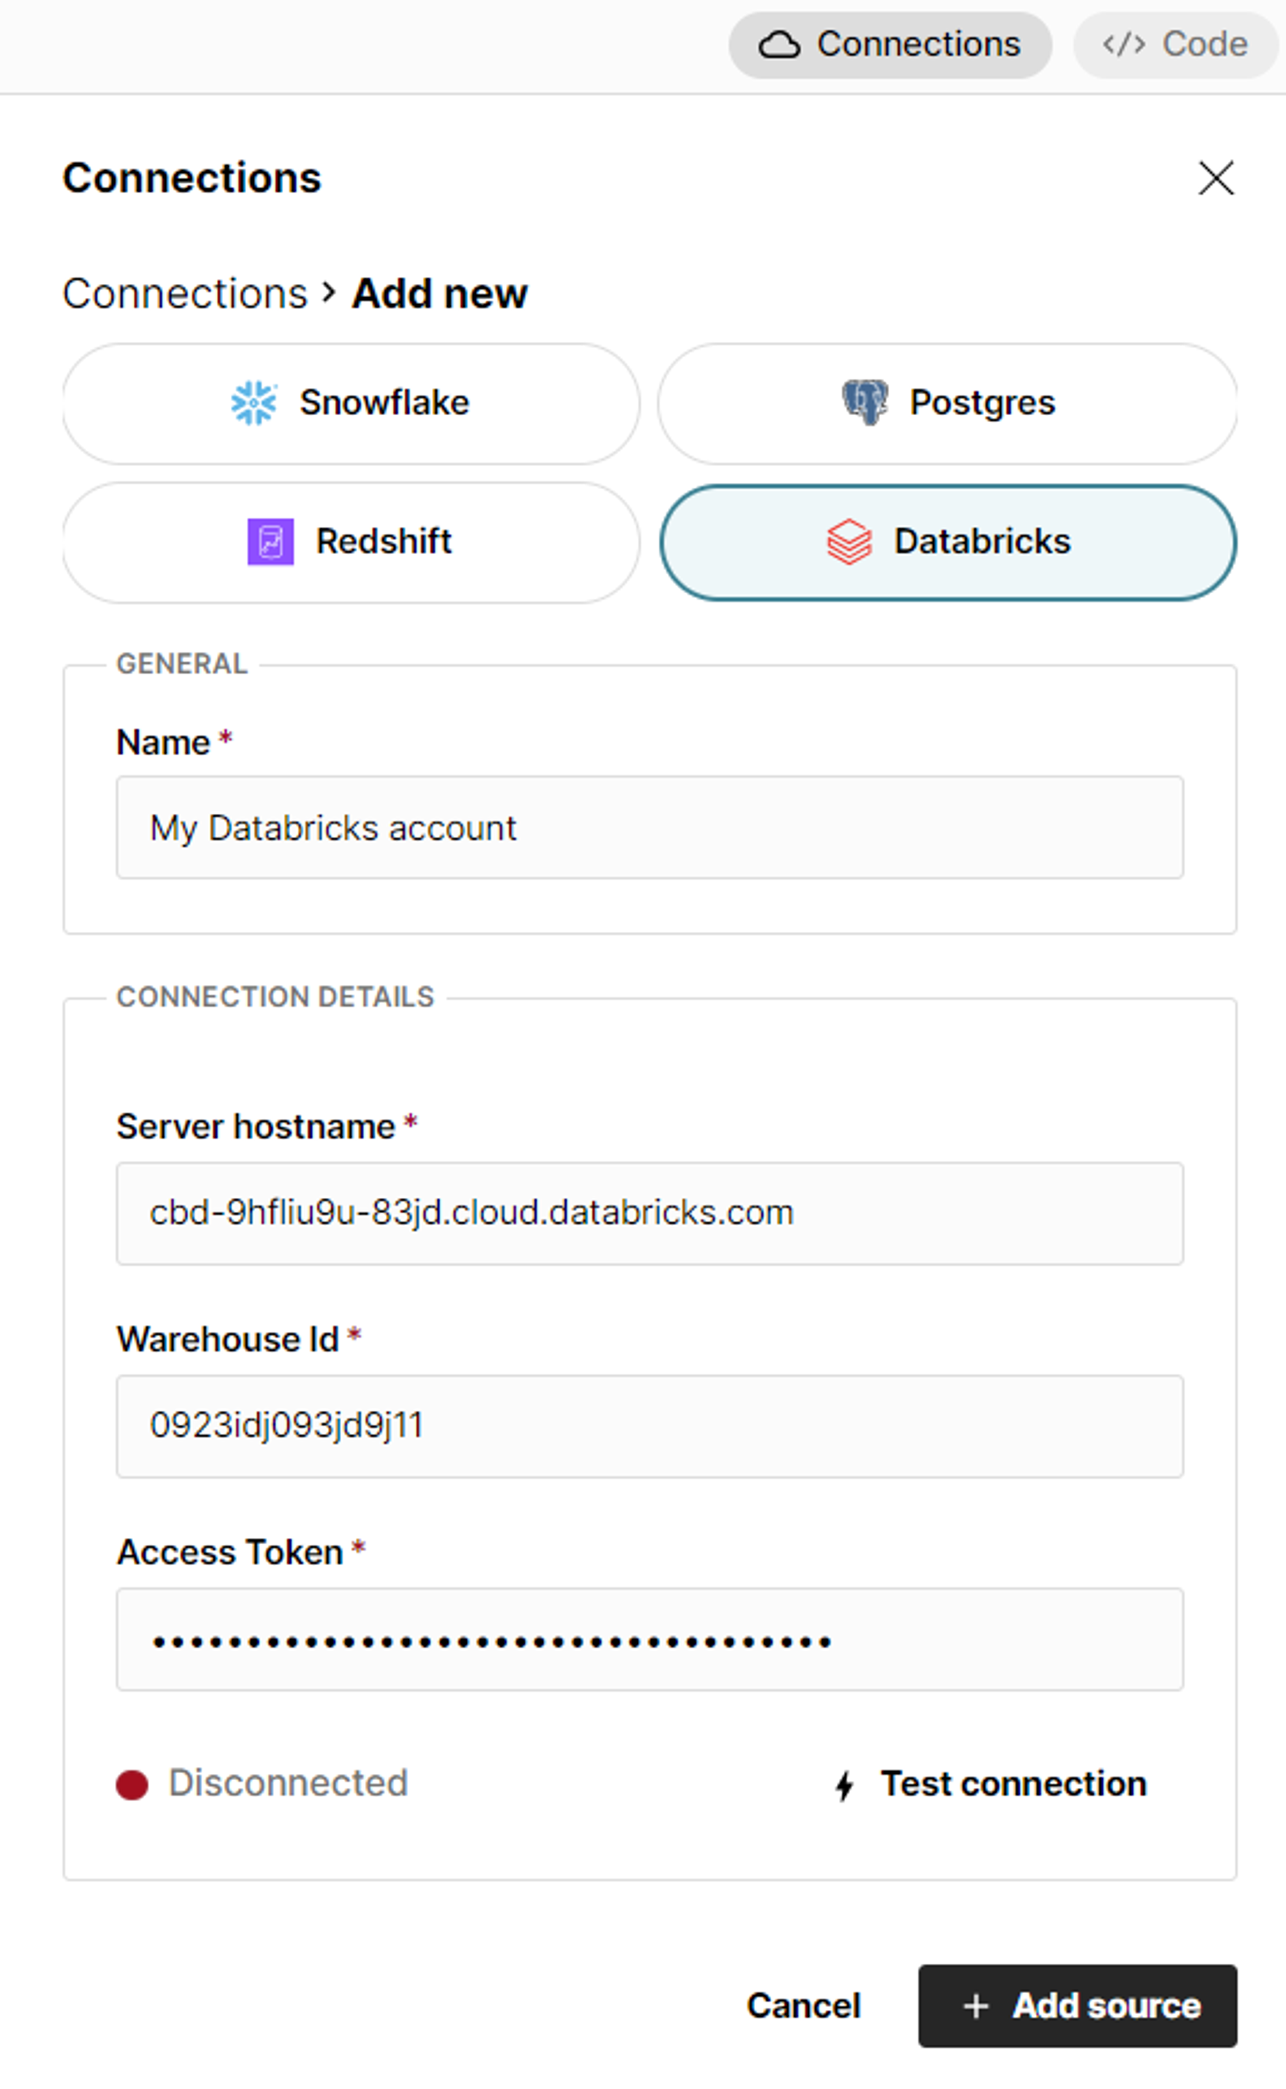Select the Databricks connection type
The image size is (1286, 2089).
[948, 541]
